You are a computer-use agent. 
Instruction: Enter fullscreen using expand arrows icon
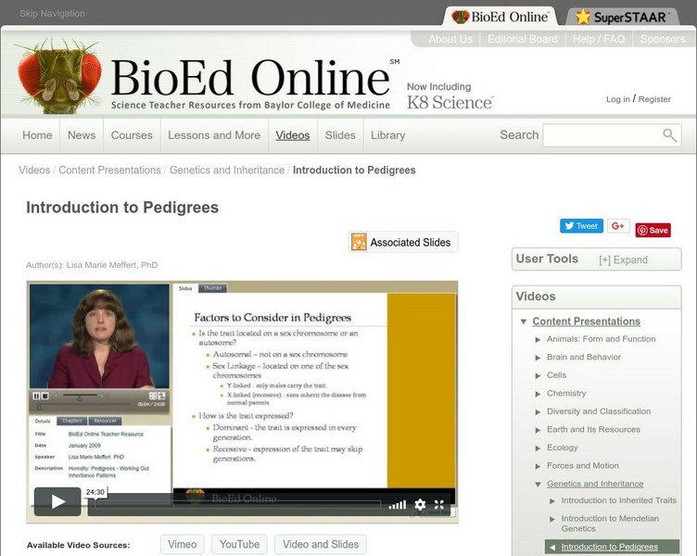point(439,504)
